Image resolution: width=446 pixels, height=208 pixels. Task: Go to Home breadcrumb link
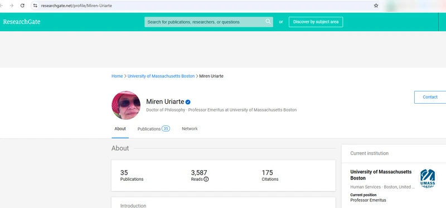click(x=117, y=76)
